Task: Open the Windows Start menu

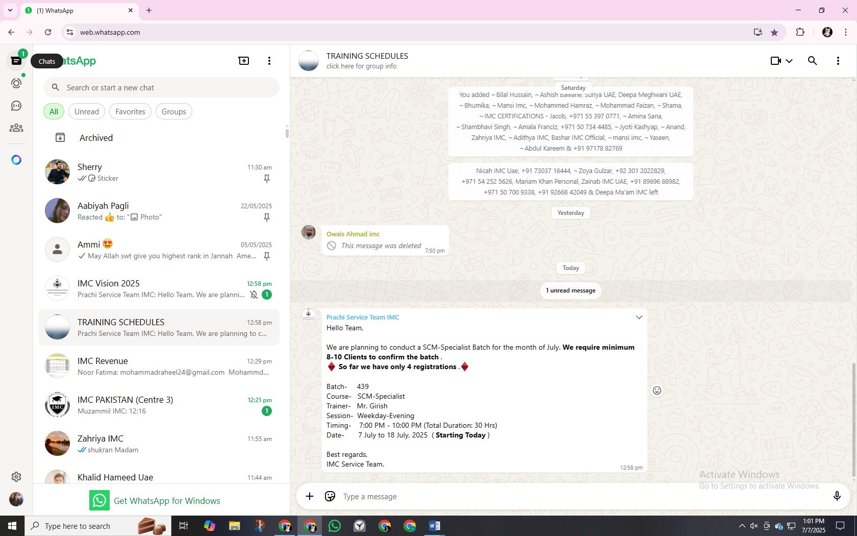Action: click(12, 526)
